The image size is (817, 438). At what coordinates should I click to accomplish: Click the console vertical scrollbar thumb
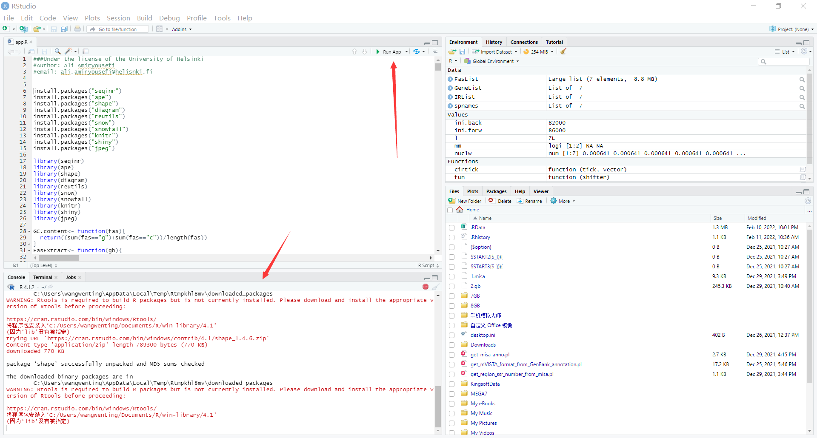[x=438, y=406]
